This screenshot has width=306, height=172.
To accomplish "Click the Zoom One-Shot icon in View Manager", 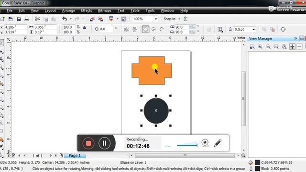I will tap(252, 47).
